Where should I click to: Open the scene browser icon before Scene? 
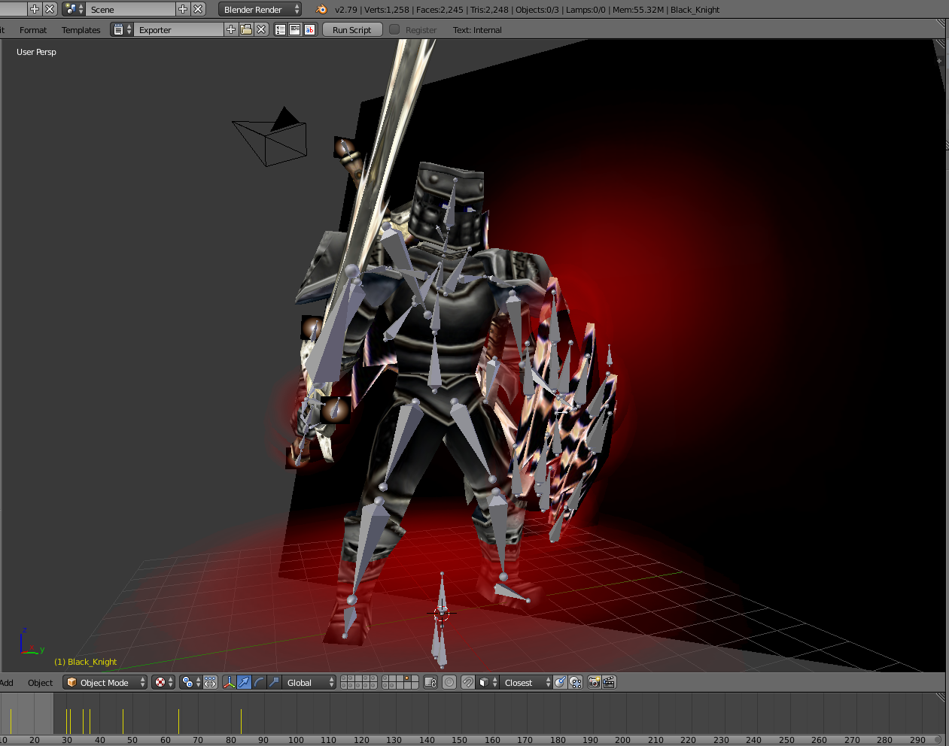[74, 9]
